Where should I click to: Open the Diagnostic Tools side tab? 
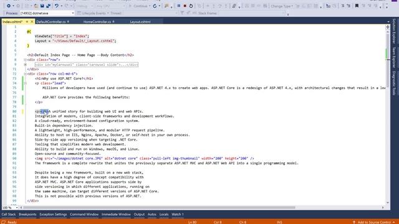click(x=394, y=83)
